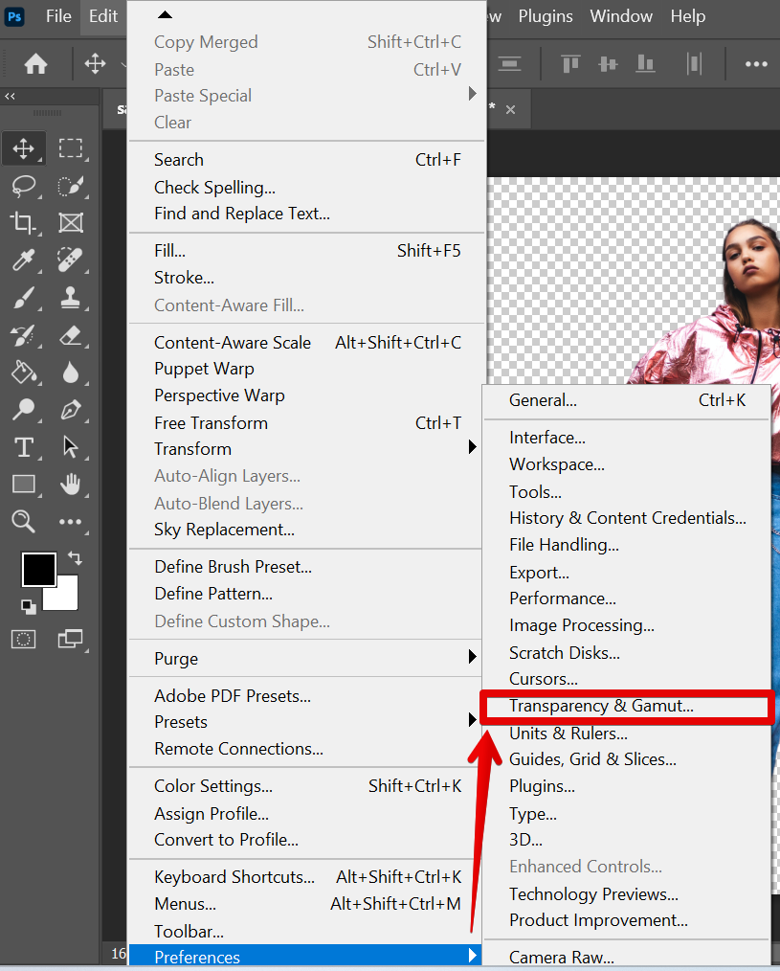
Task: Activate the Horizontal Type tool
Action: [23, 447]
